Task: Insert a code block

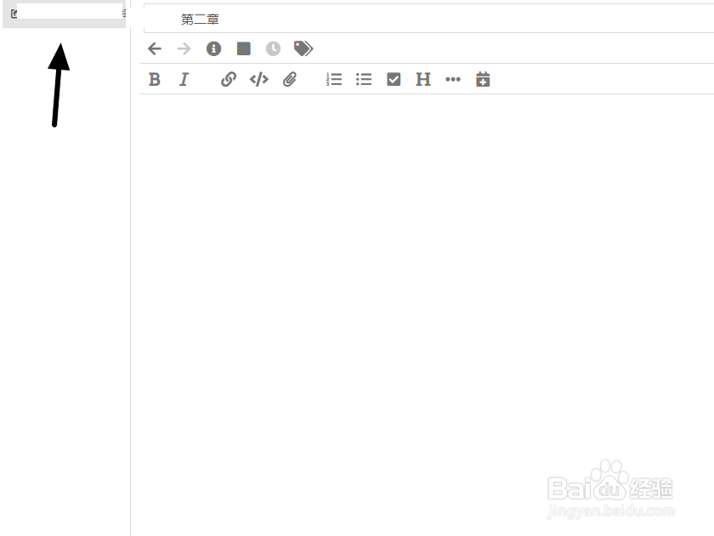Action: [x=259, y=80]
